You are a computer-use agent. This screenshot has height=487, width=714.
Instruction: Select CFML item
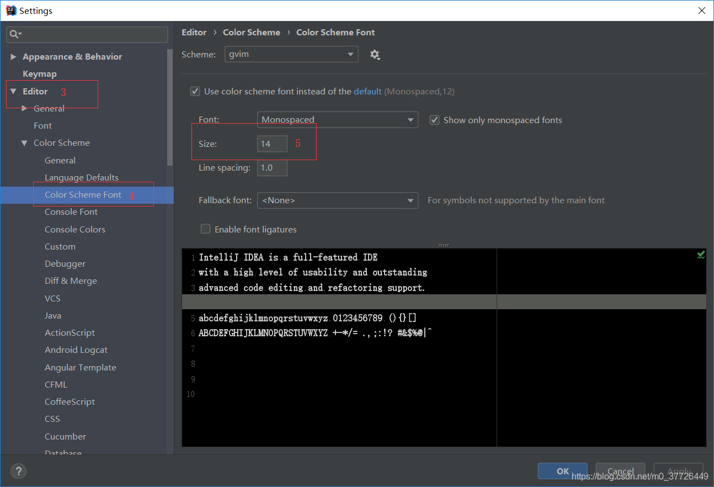[x=56, y=385]
